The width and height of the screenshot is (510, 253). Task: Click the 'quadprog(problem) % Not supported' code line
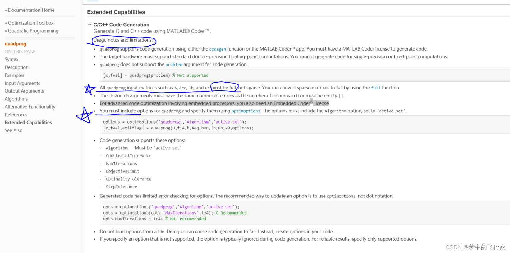pyautogui.click(x=156, y=75)
